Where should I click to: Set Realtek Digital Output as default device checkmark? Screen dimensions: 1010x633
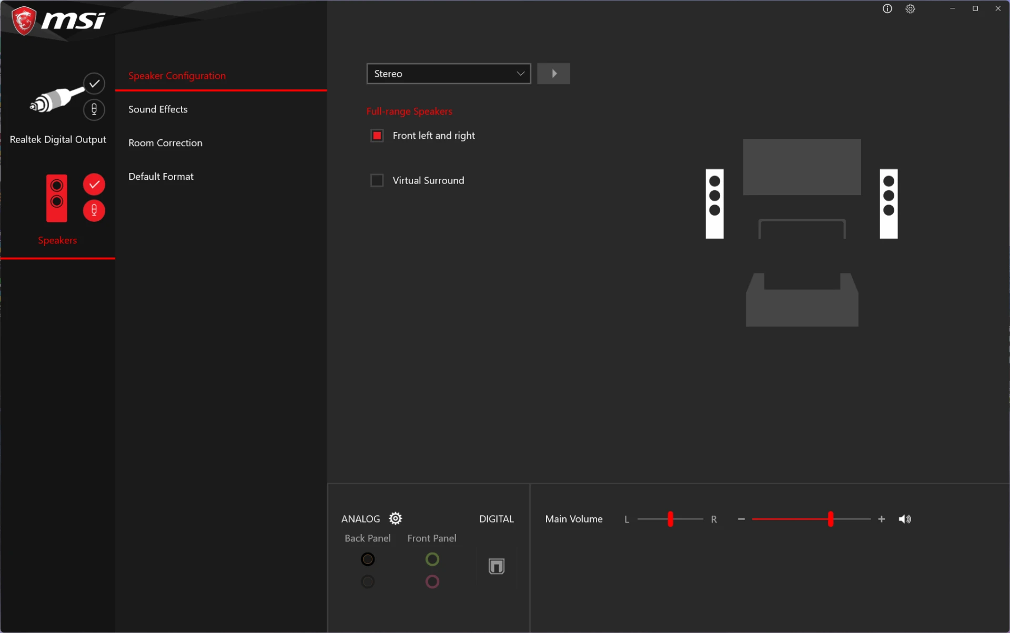pos(94,84)
